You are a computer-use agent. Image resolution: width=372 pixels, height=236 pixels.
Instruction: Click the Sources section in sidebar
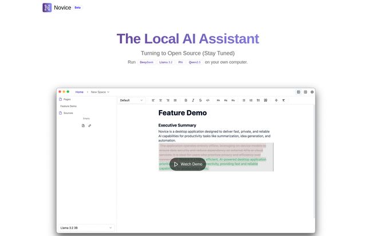tap(66, 113)
